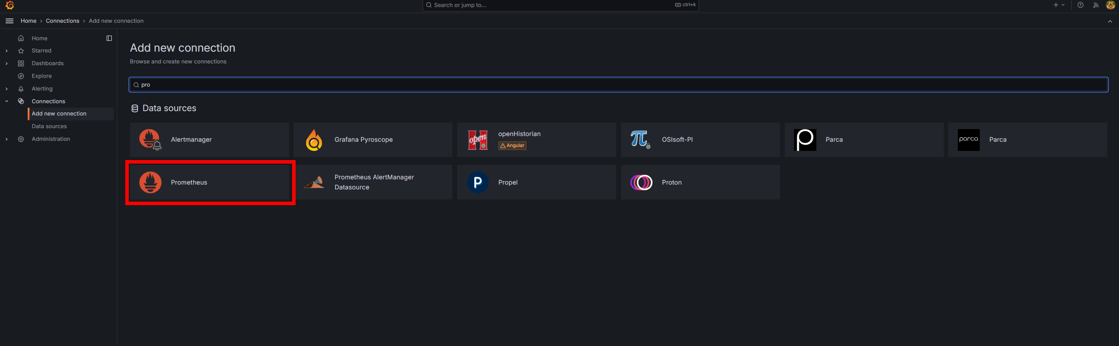The width and height of the screenshot is (1119, 346).
Task: Click the Add new connection breadcrumb
Action: click(x=116, y=21)
